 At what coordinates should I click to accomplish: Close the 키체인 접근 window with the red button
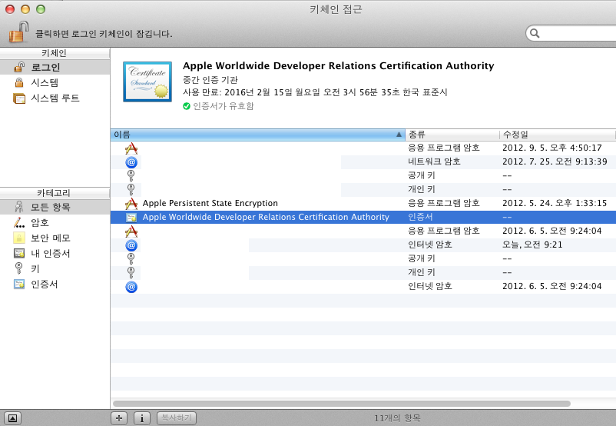(x=10, y=9)
